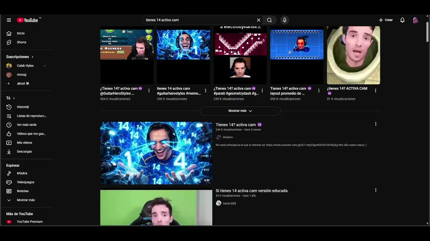Click the YouTube logo
430x241 pixels.
coord(28,20)
